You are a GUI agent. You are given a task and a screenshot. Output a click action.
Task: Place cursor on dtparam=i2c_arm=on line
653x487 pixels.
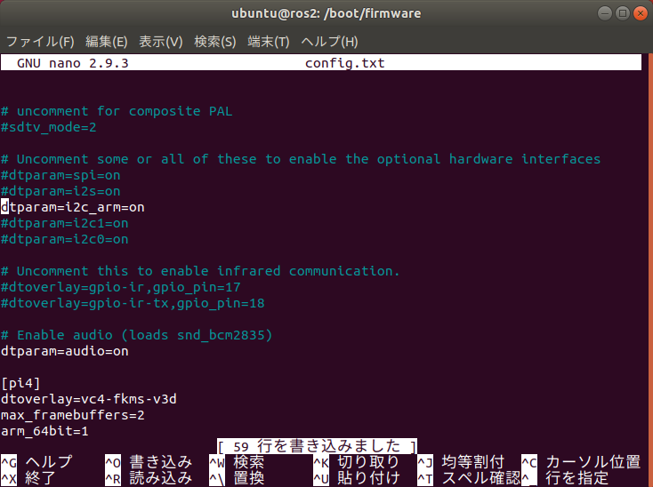click(x=73, y=207)
